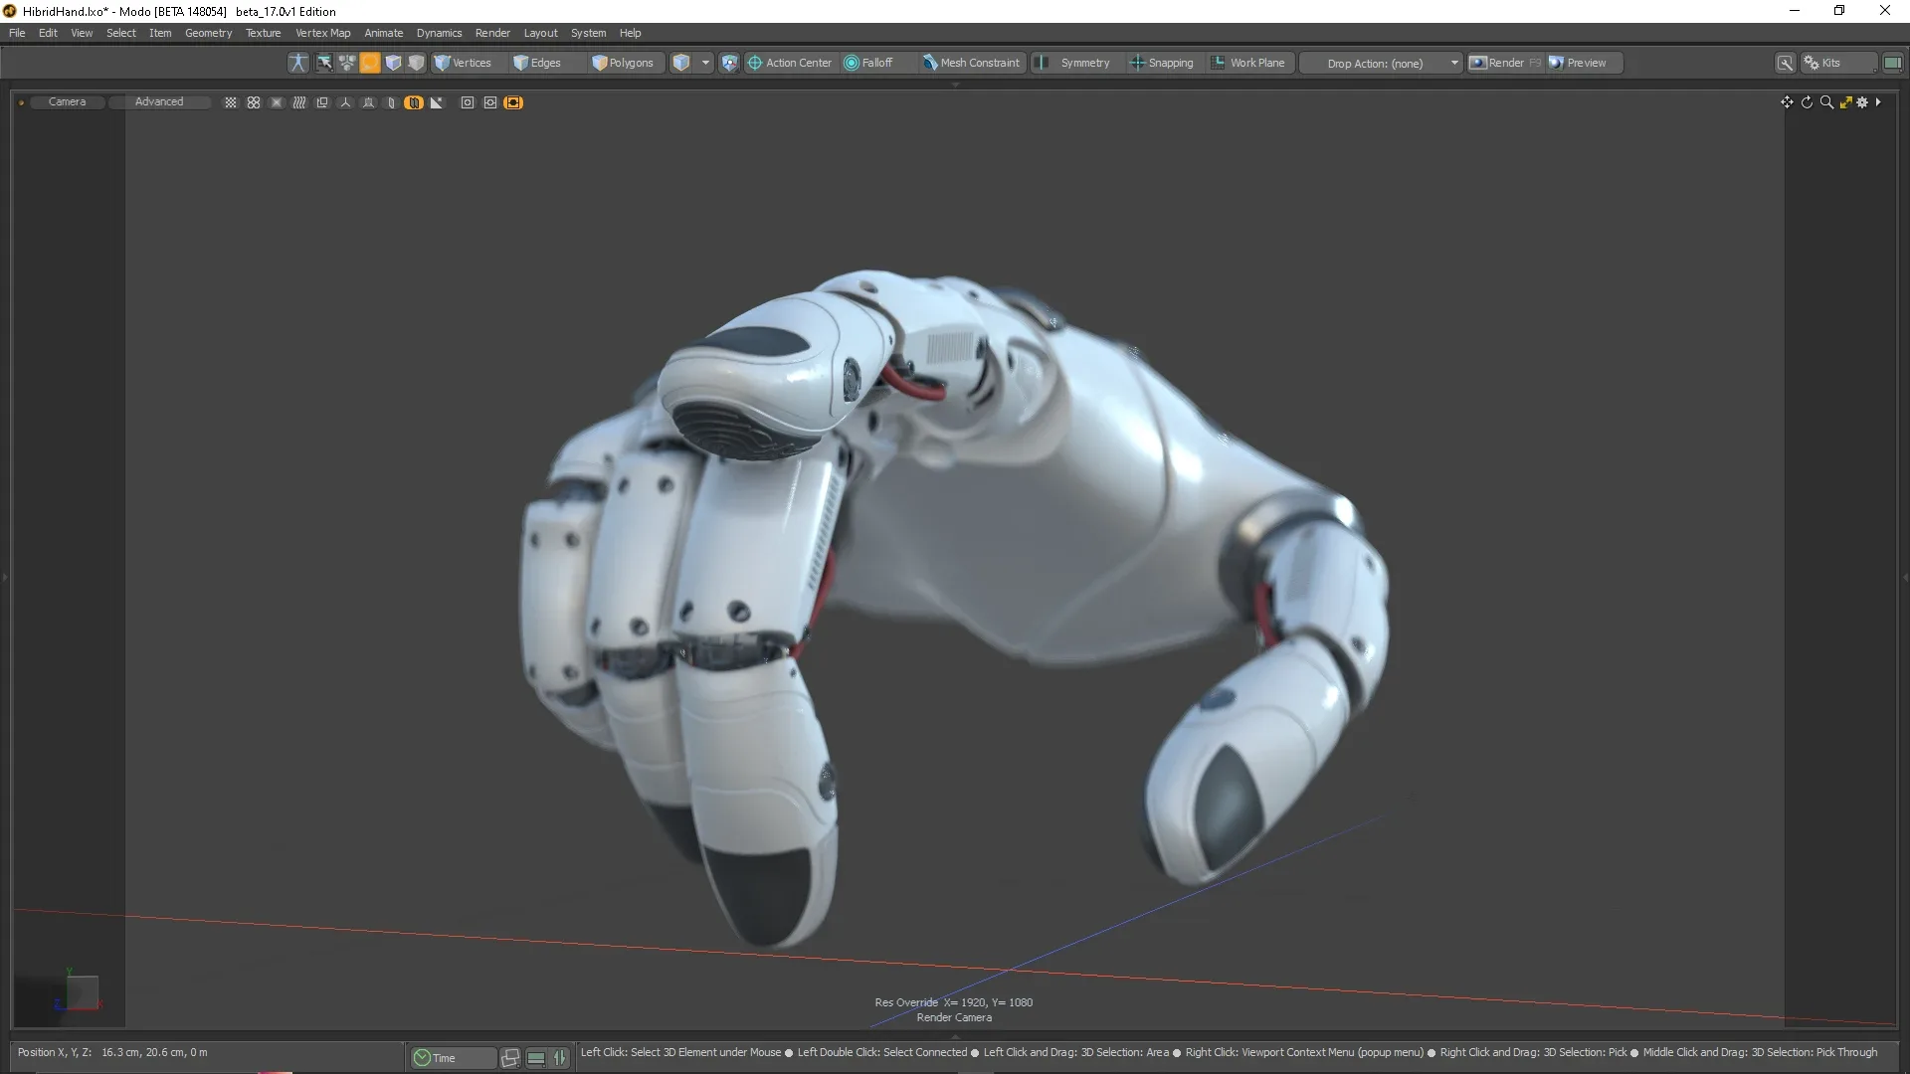1910x1074 pixels.
Task: Click the three-axis viewport icon
Action: [x=345, y=102]
